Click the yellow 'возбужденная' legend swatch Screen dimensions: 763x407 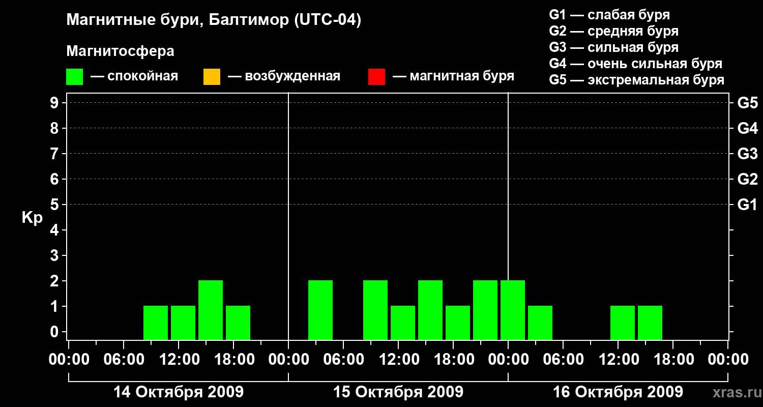click(212, 77)
